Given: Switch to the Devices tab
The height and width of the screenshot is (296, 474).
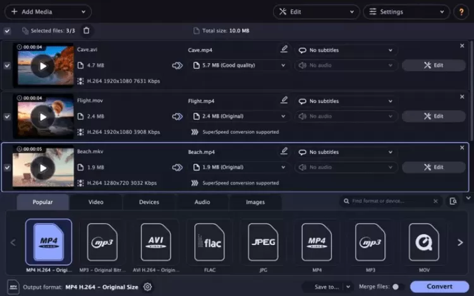Looking at the screenshot, I should tap(149, 202).
